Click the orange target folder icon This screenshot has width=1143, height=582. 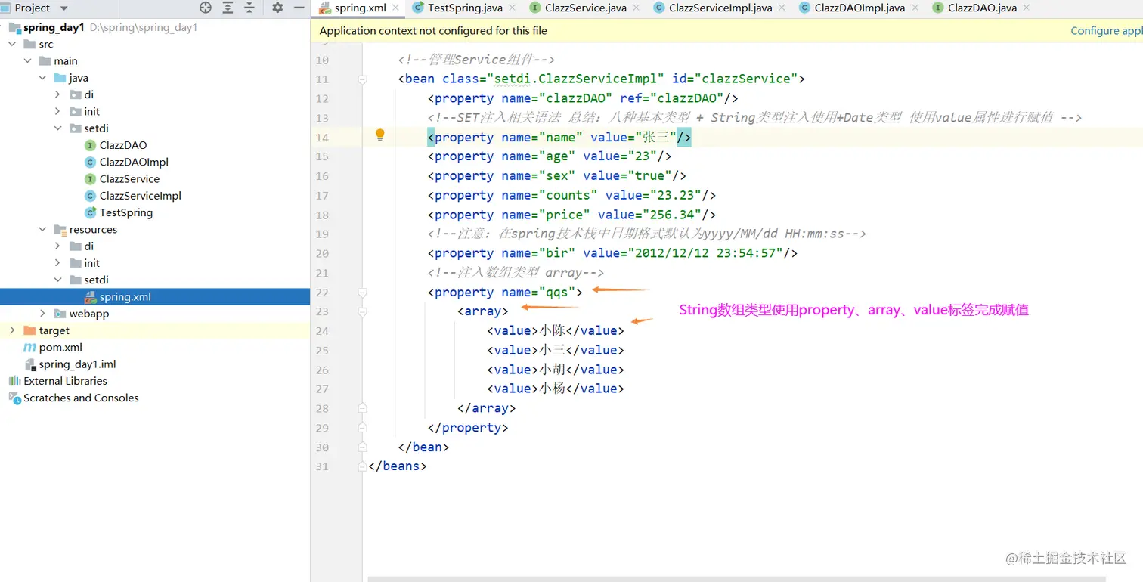(30, 330)
